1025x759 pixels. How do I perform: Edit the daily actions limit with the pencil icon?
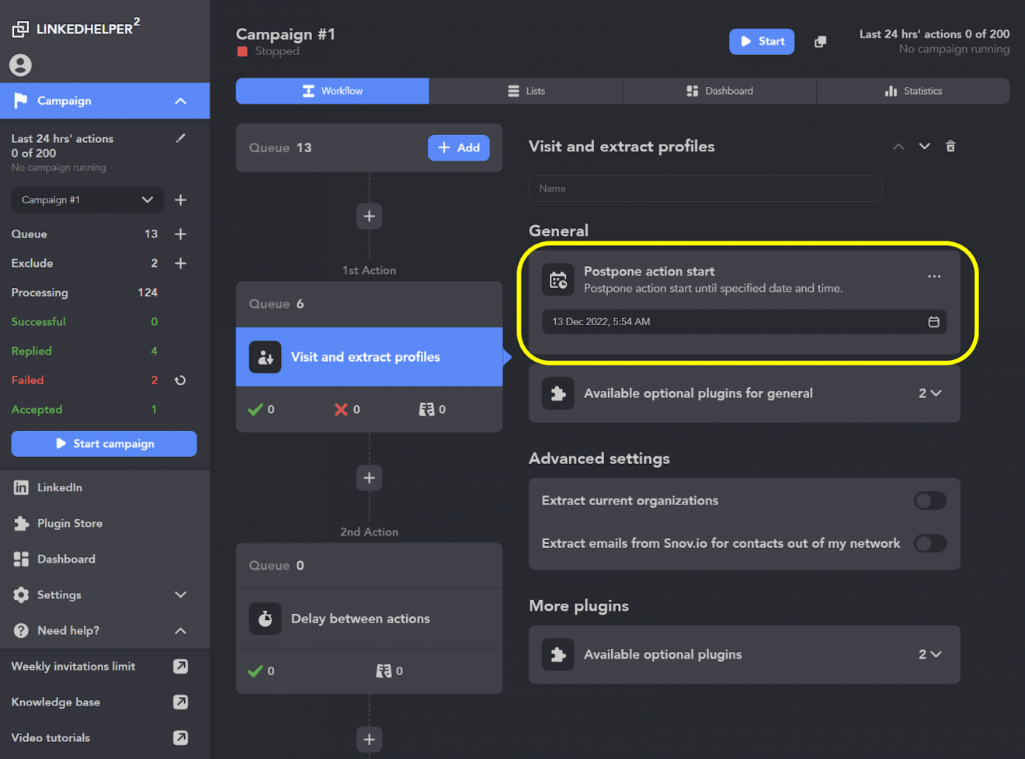point(181,137)
